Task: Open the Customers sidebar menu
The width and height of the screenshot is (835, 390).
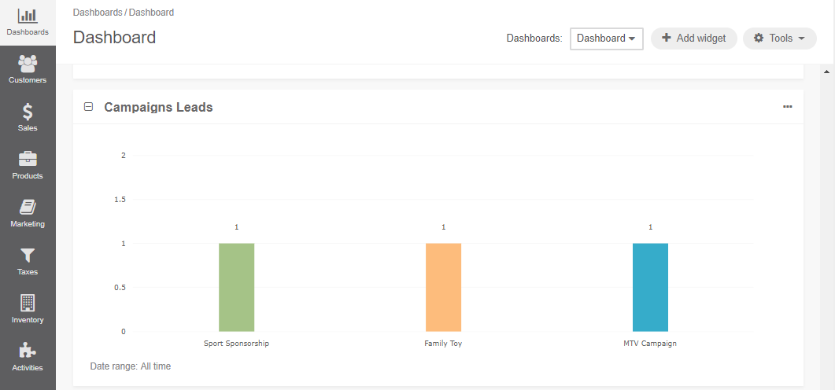Action: click(x=28, y=70)
